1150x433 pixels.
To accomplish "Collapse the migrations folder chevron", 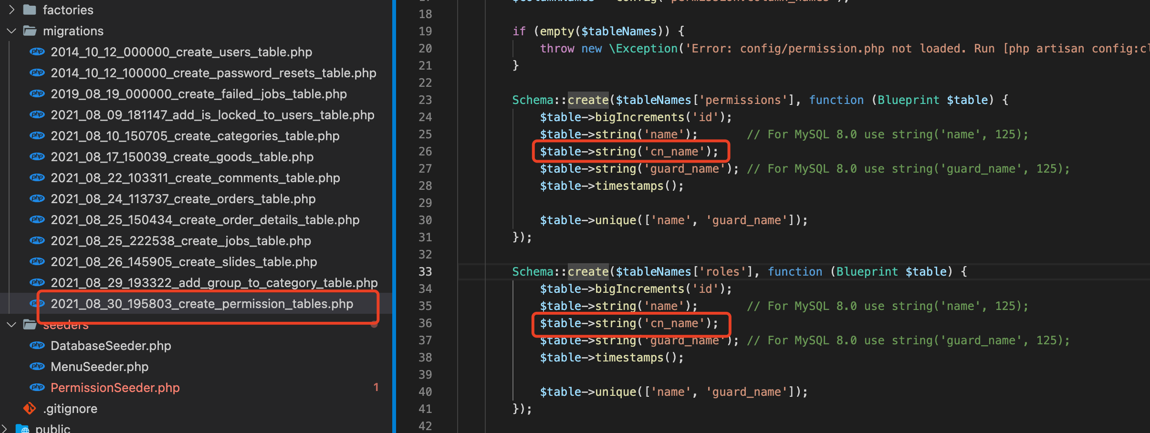I will (11, 31).
